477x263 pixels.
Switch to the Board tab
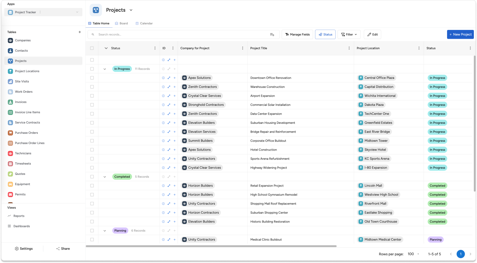click(121, 23)
